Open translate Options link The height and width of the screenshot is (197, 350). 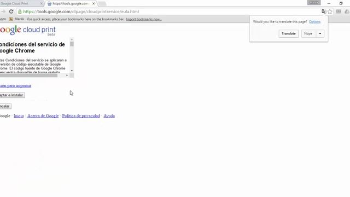(315, 22)
